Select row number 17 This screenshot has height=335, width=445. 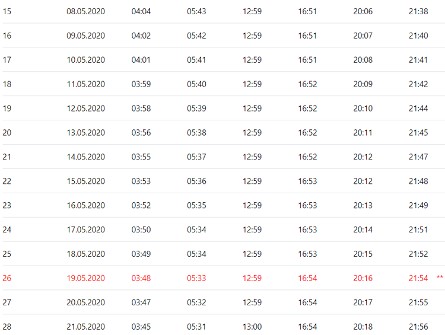pos(7,60)
